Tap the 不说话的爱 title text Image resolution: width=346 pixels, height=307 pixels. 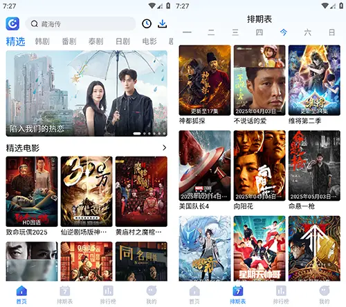coord(250,121)
